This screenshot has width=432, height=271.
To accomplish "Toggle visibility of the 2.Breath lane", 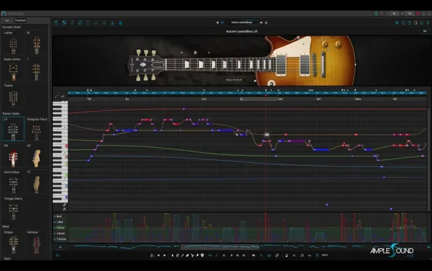I will (54, 234).
